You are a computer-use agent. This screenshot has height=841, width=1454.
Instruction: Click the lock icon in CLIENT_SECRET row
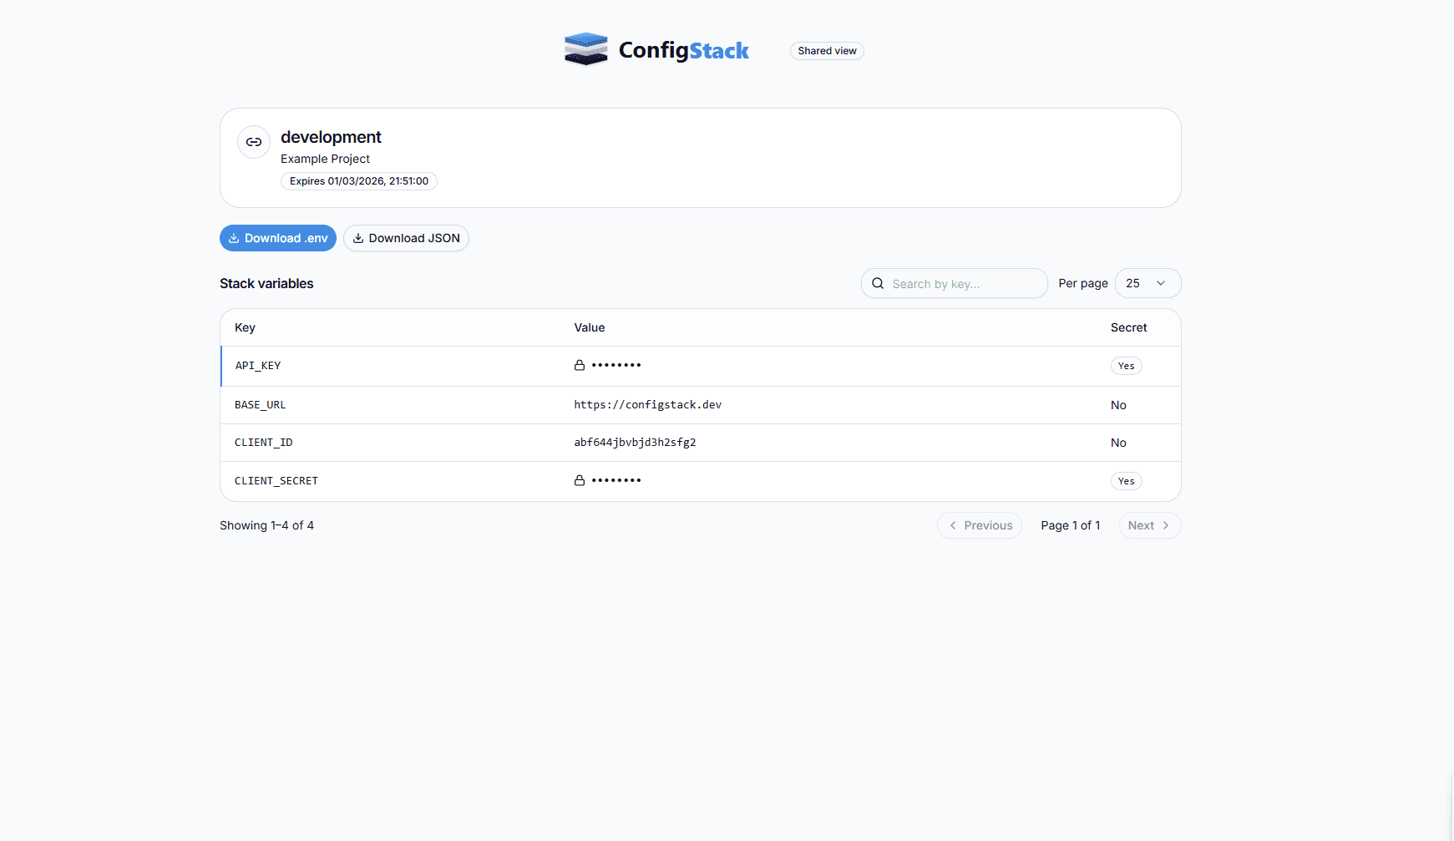[x=580, y=480]
